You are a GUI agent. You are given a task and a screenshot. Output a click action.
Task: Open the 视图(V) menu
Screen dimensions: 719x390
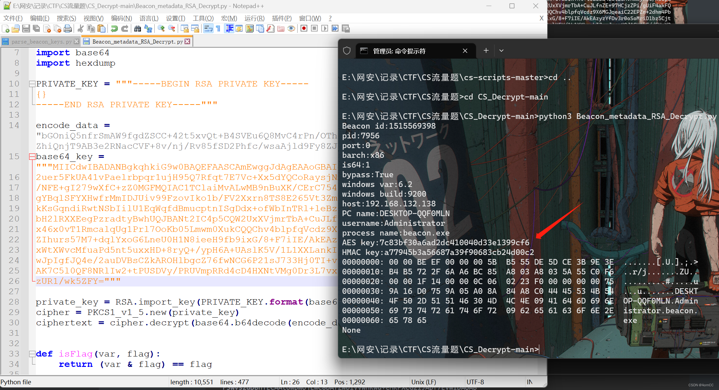tap(93, 18)
